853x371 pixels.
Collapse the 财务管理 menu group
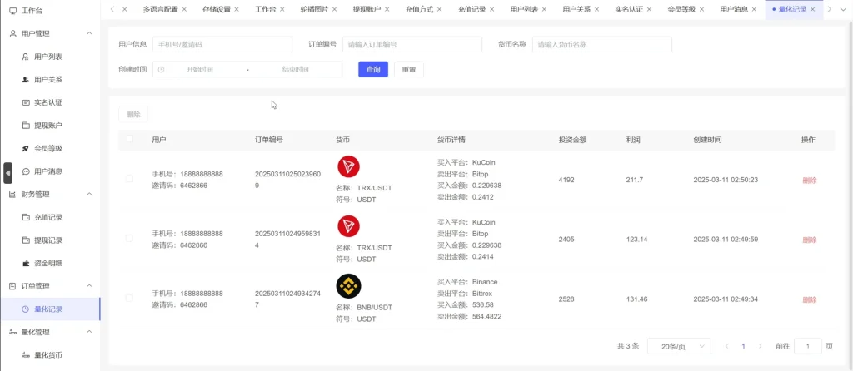(89, 194)
